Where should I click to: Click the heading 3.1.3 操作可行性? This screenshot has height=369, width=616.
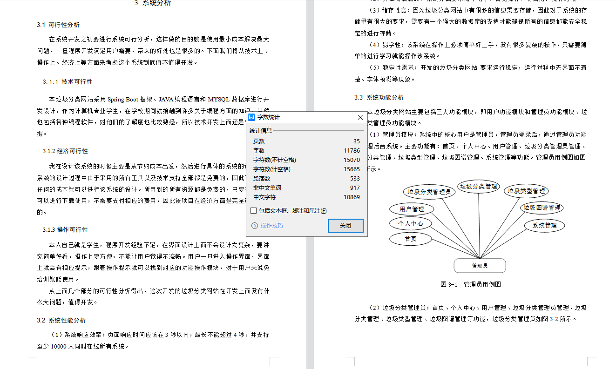pyautogui.click(x=65, y=229)
